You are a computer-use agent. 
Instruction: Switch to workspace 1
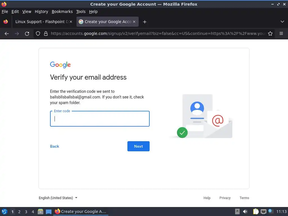point(12,212)
